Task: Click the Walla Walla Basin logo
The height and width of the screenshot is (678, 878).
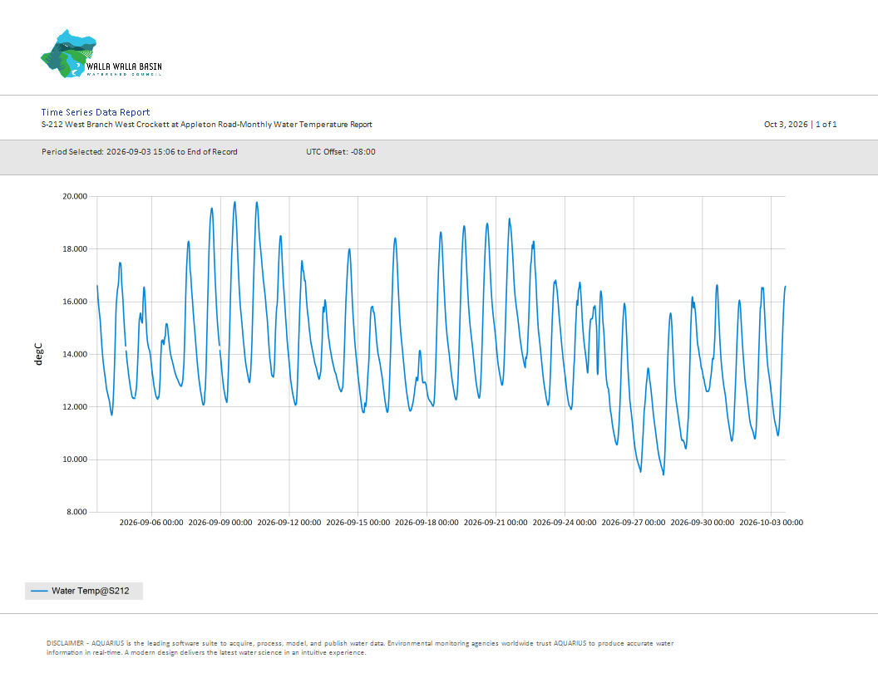Action: (x=101, y=54)
